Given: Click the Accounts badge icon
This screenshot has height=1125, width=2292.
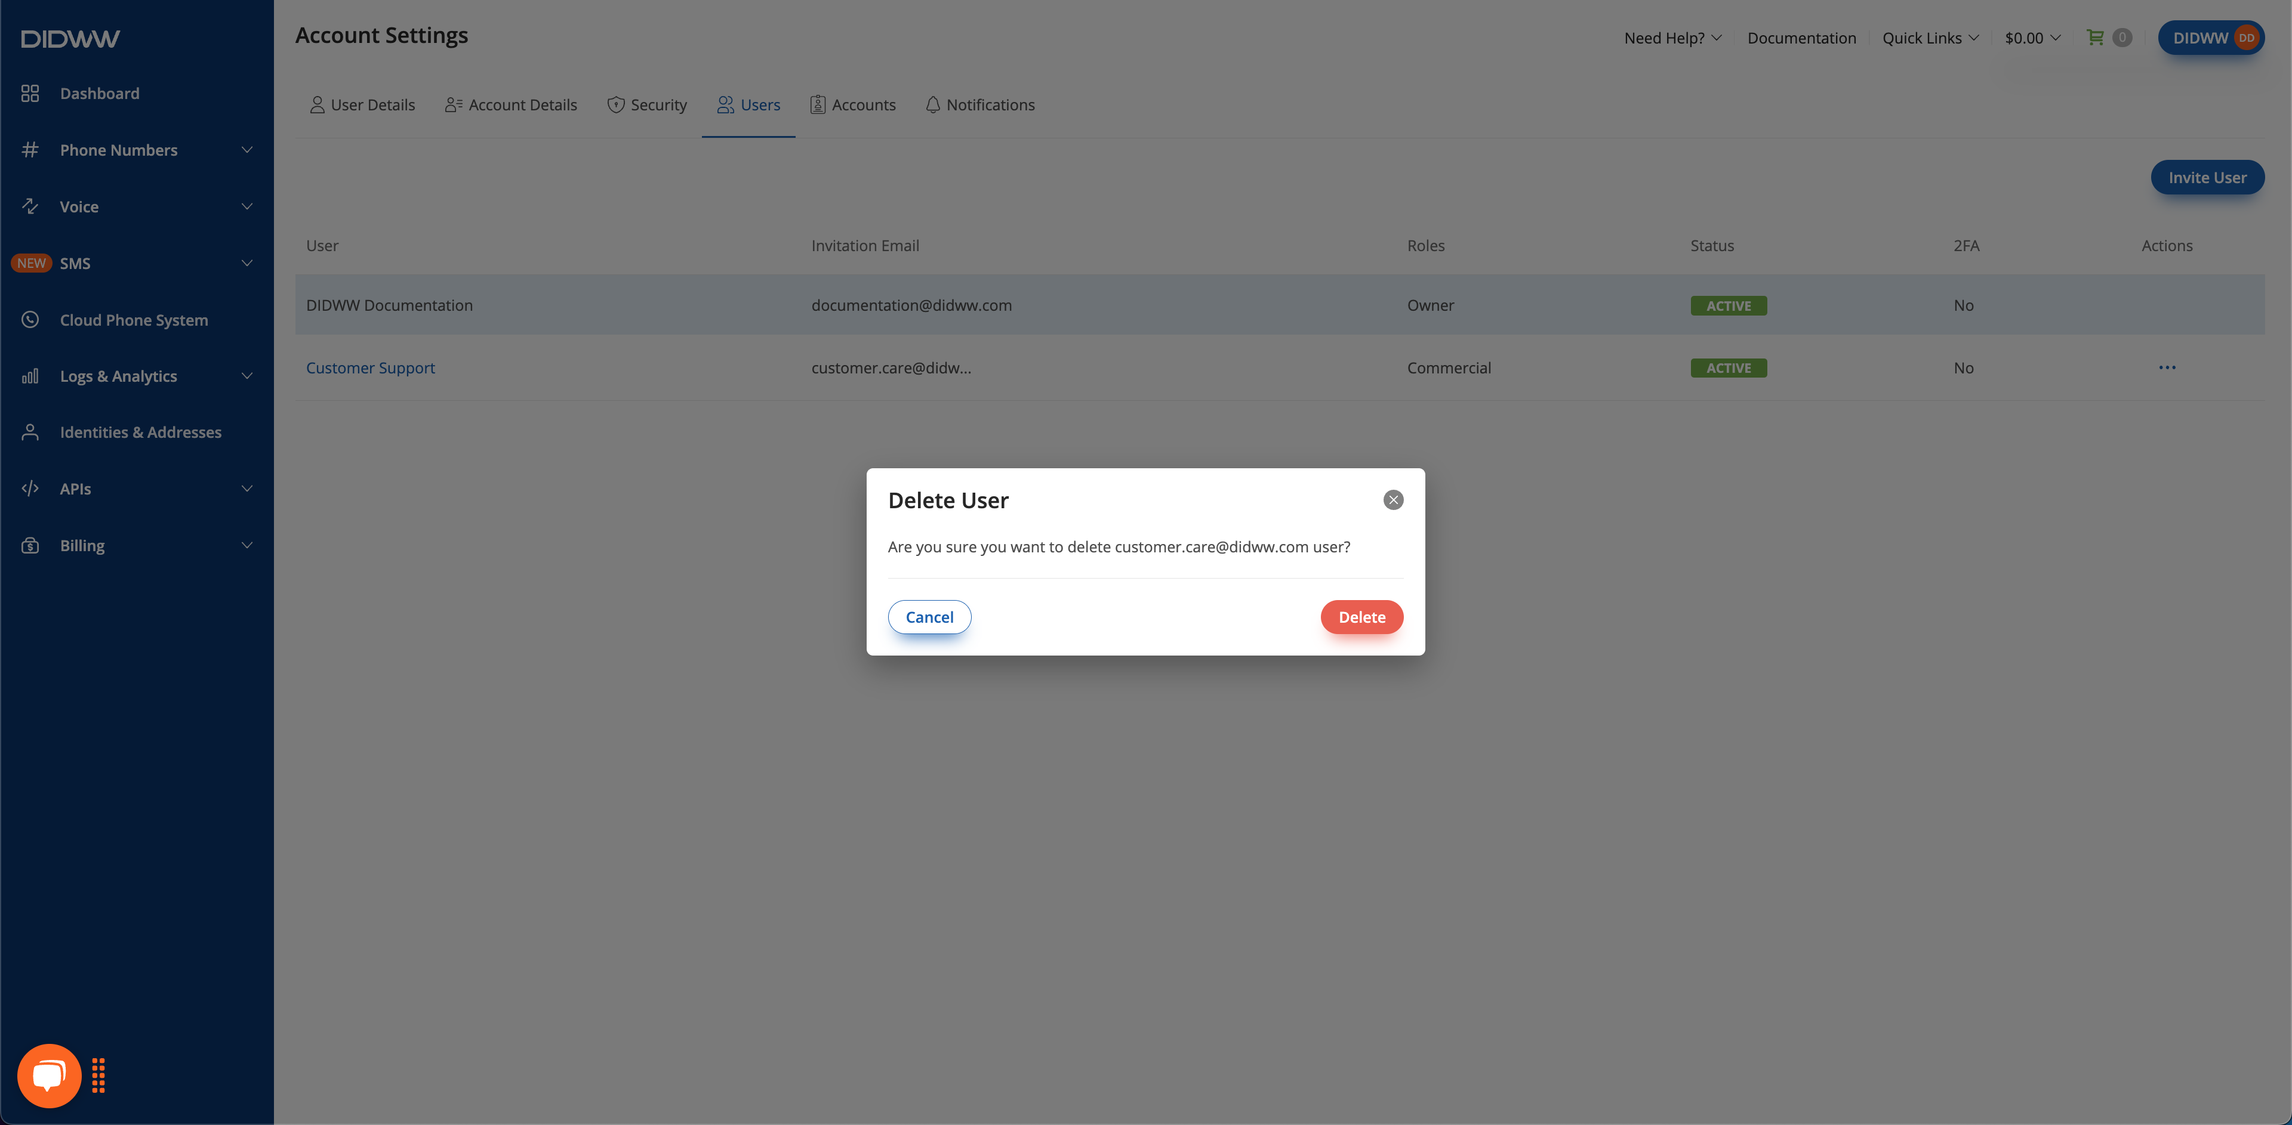Looking at the screenshot, I should pos(818,105).
